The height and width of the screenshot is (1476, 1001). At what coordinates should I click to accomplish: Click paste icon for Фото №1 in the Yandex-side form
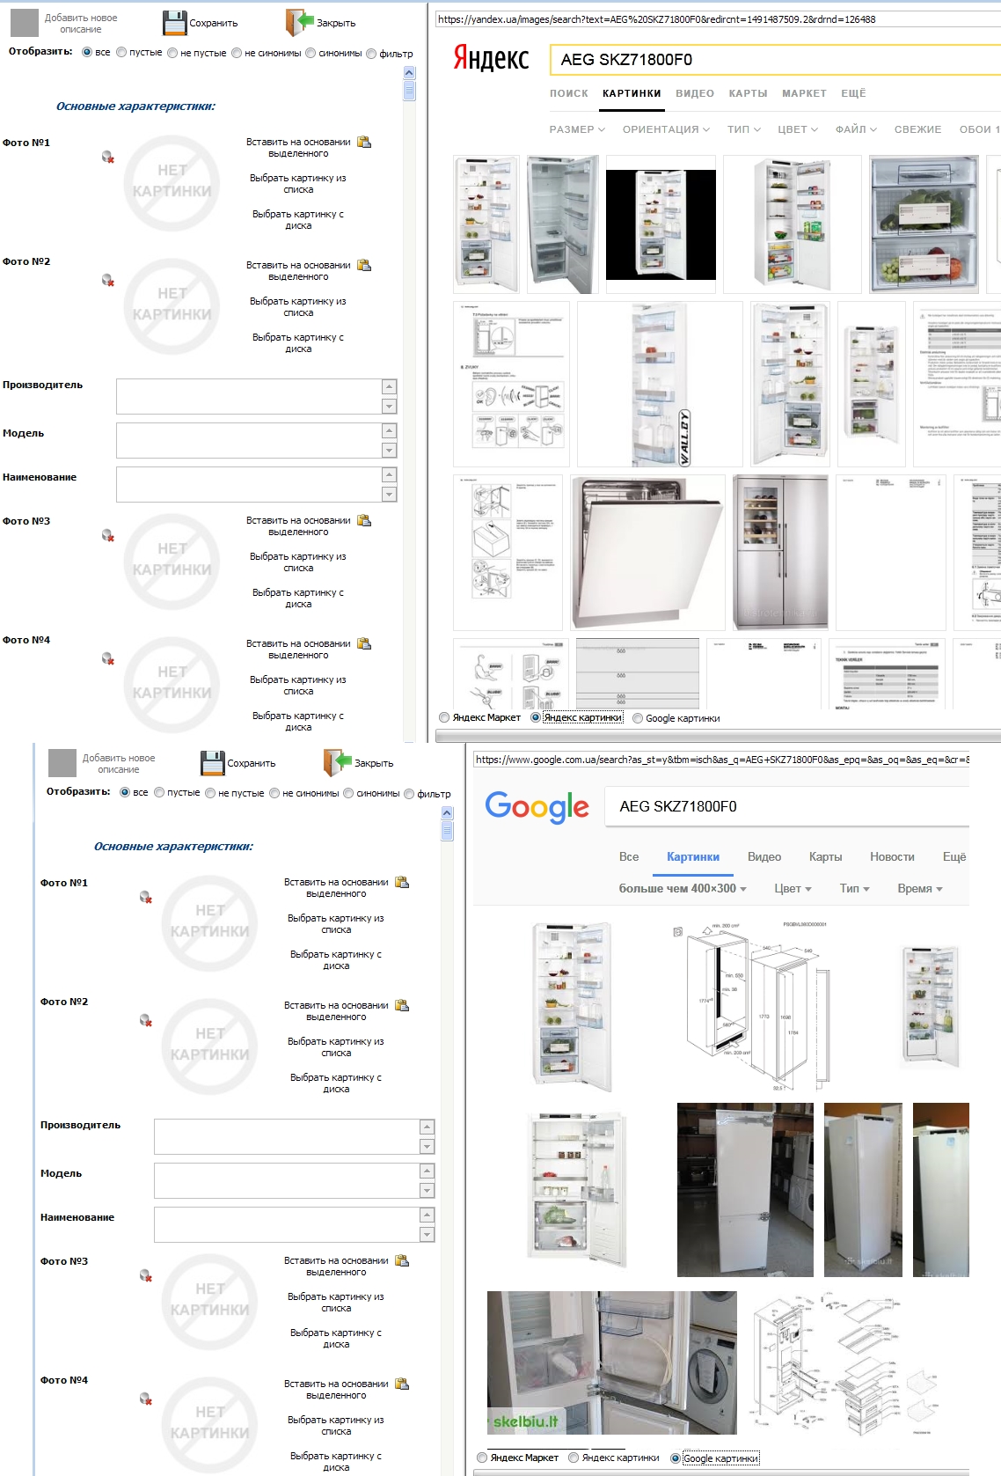click(364, 142)
